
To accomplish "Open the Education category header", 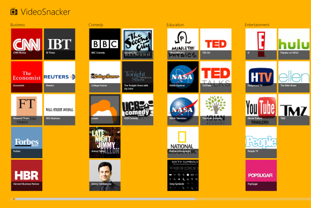I will point(175,25).
